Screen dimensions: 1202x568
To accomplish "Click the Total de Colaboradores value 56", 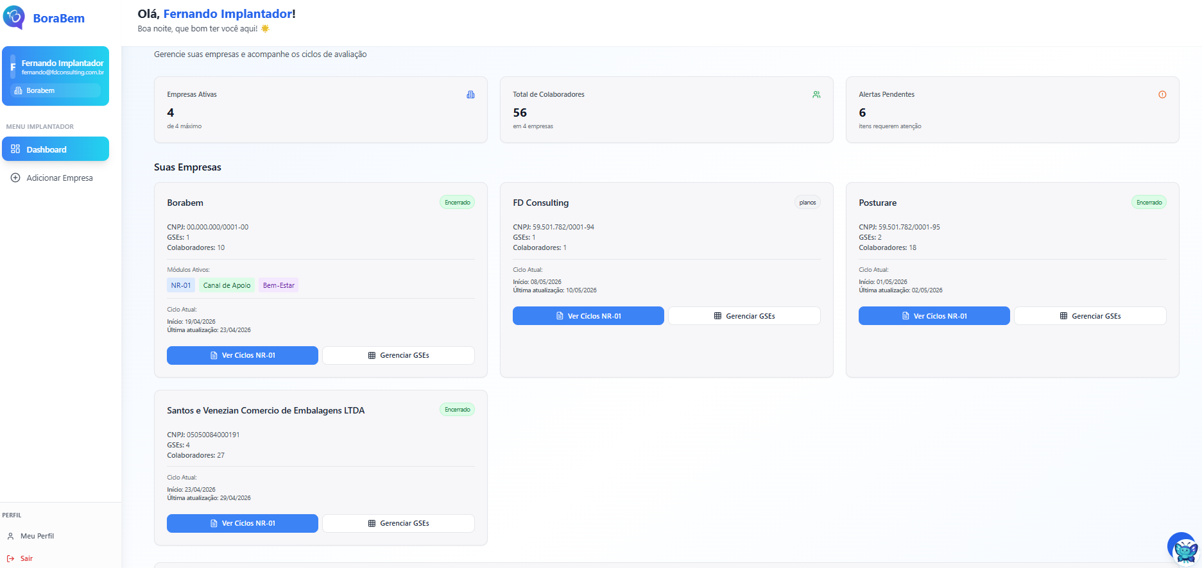I will click(x=520, y=113).
